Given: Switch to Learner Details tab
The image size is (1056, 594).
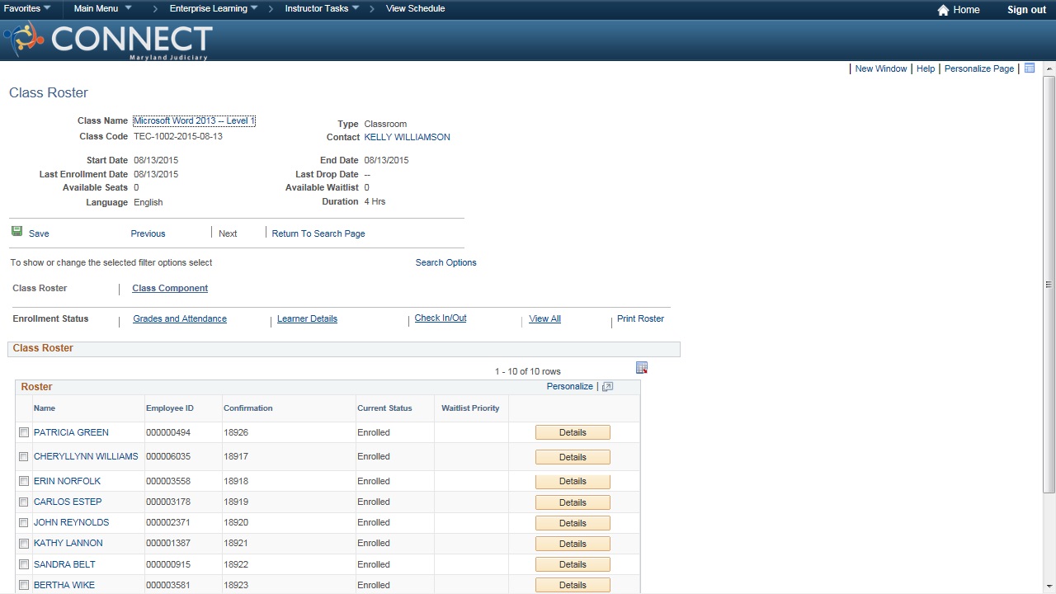Looking at the screenshot, I should 307,318.
